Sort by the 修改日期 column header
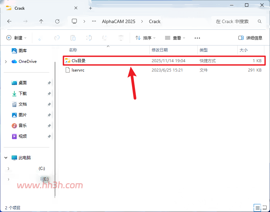The width and height of the screenshot is (270, 212). pos(160,50)
